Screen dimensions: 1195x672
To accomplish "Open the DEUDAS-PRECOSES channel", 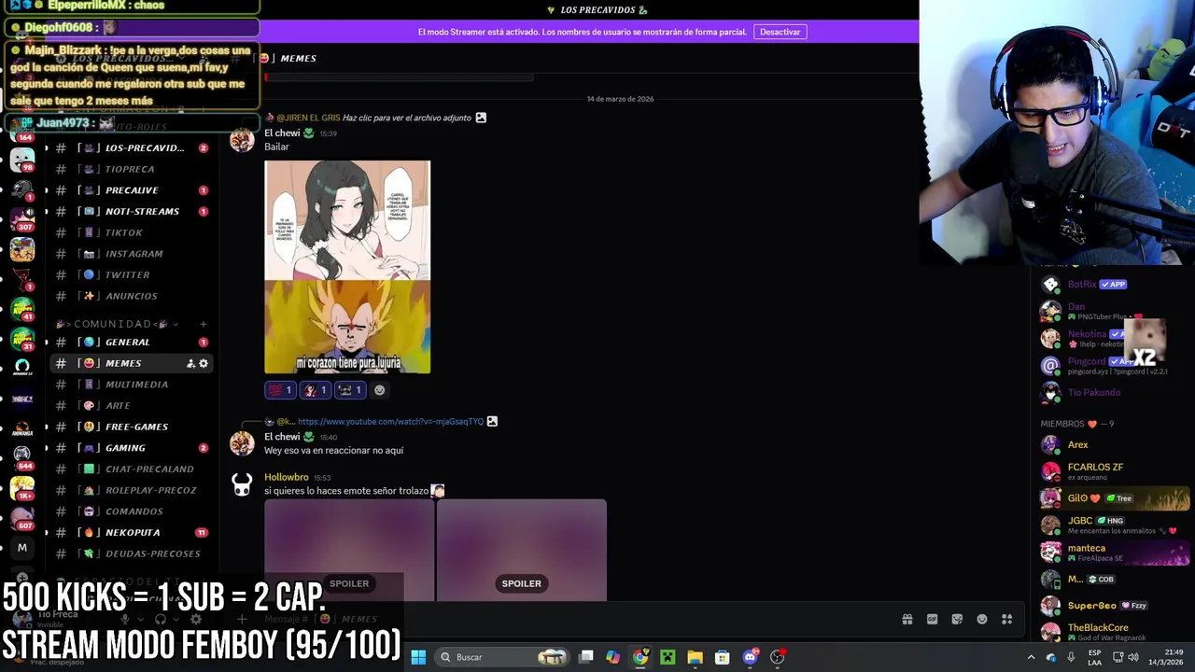I will point(132,553).
